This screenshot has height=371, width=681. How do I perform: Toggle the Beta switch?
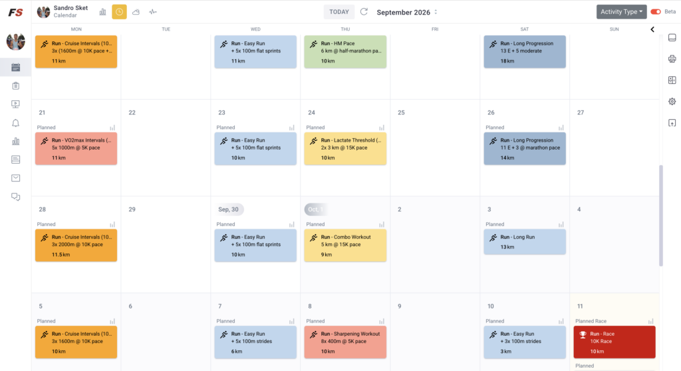tap(655, 12)
